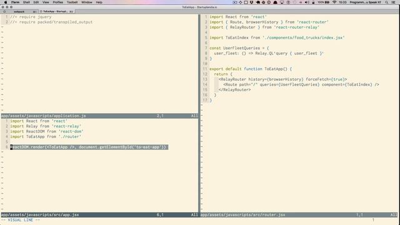Click line "import ToEatApp from './router'"

[x=46, y=137]
